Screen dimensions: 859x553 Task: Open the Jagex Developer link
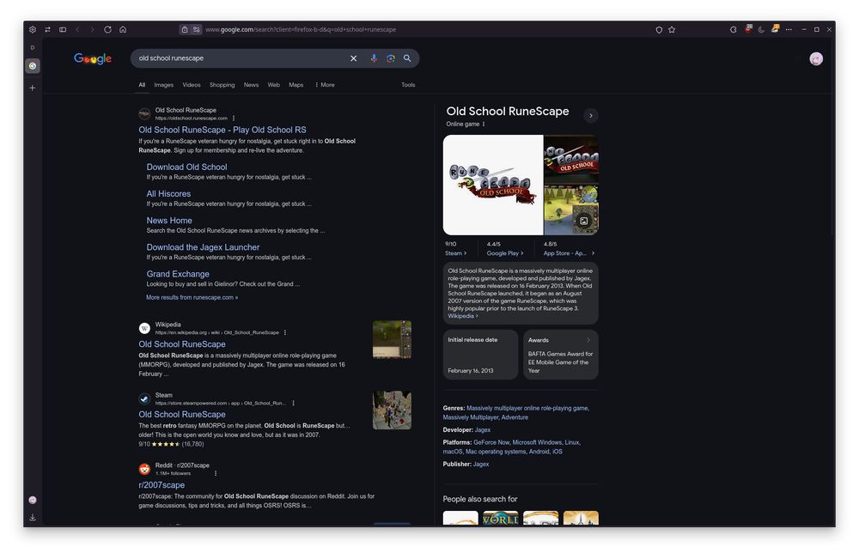483,430
